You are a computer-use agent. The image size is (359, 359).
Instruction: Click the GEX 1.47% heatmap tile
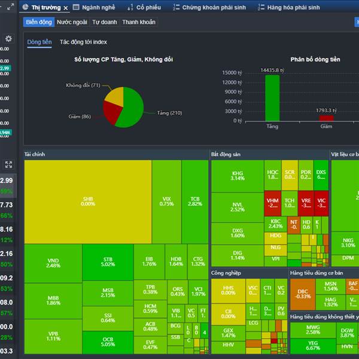point(229,333)
